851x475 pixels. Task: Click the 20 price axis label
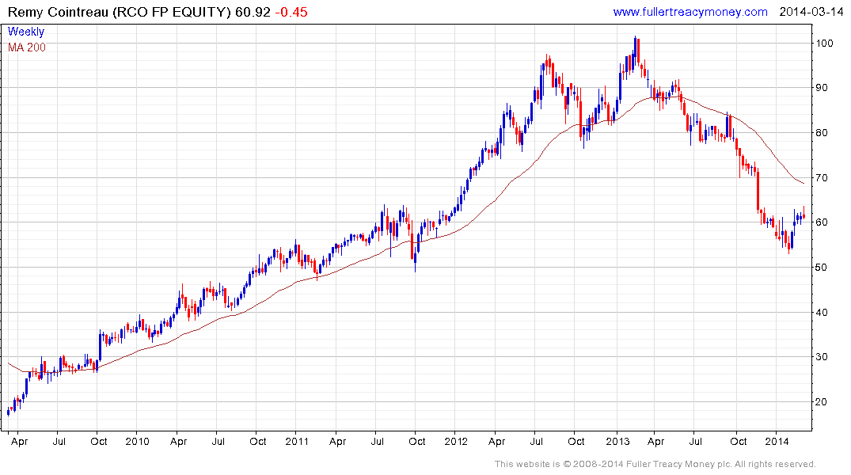[x=822, y=401]
